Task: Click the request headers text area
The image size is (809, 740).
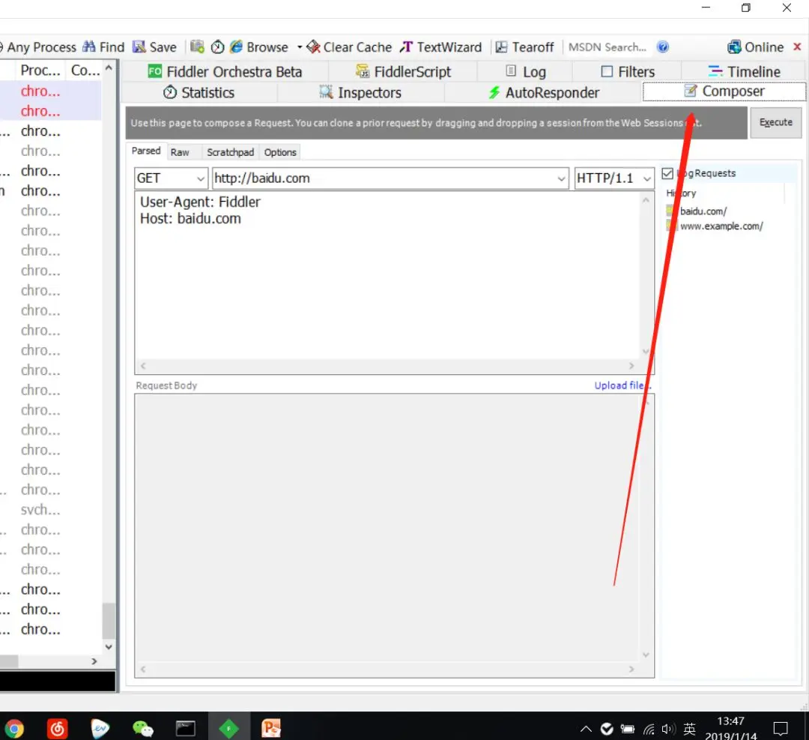Action: (387, 275)
